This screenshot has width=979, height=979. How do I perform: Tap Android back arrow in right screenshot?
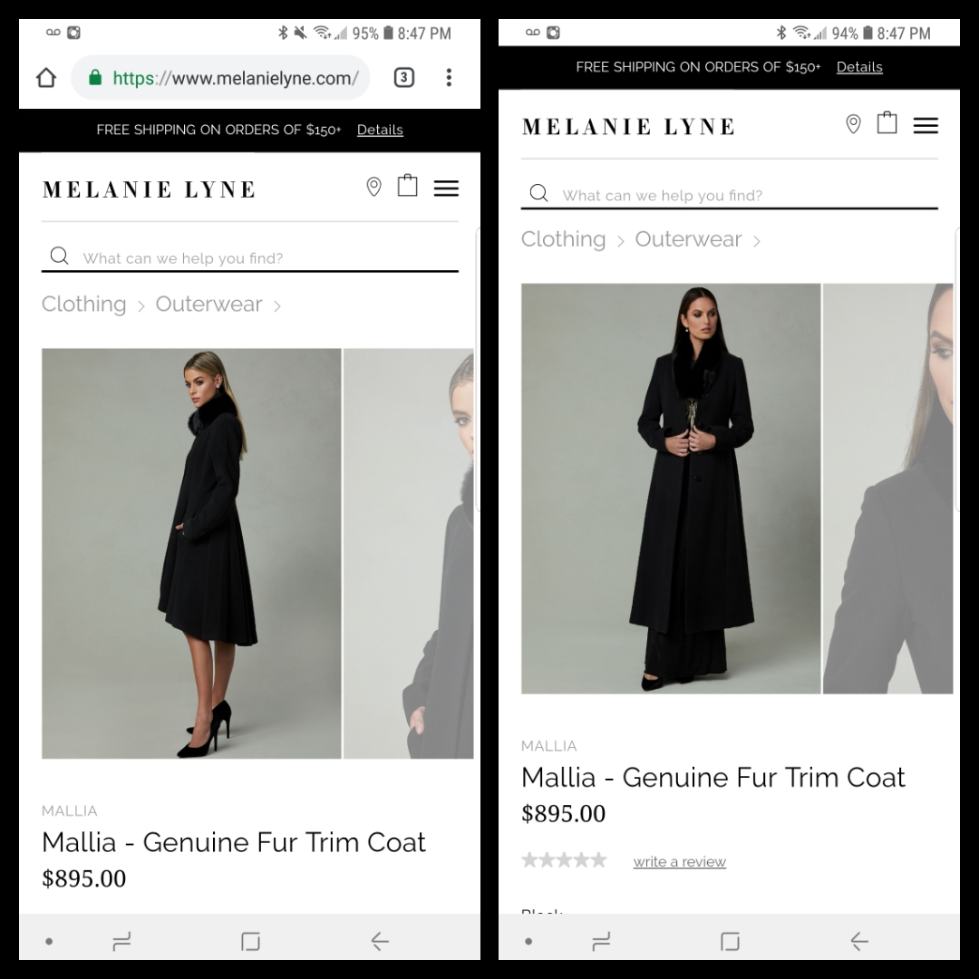point(859,942)
